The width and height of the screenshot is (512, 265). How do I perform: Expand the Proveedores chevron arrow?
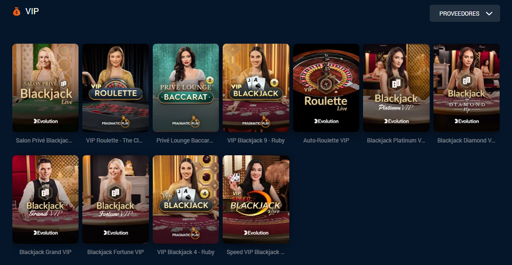pos(489,14)
